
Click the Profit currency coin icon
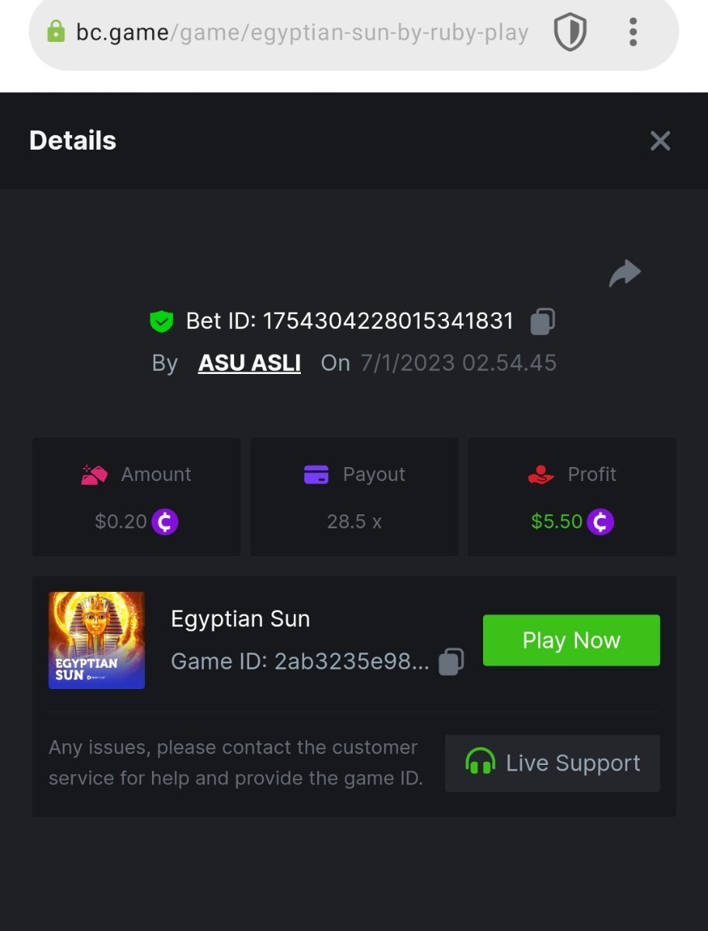pyautogui.click(x=600, y=521)
